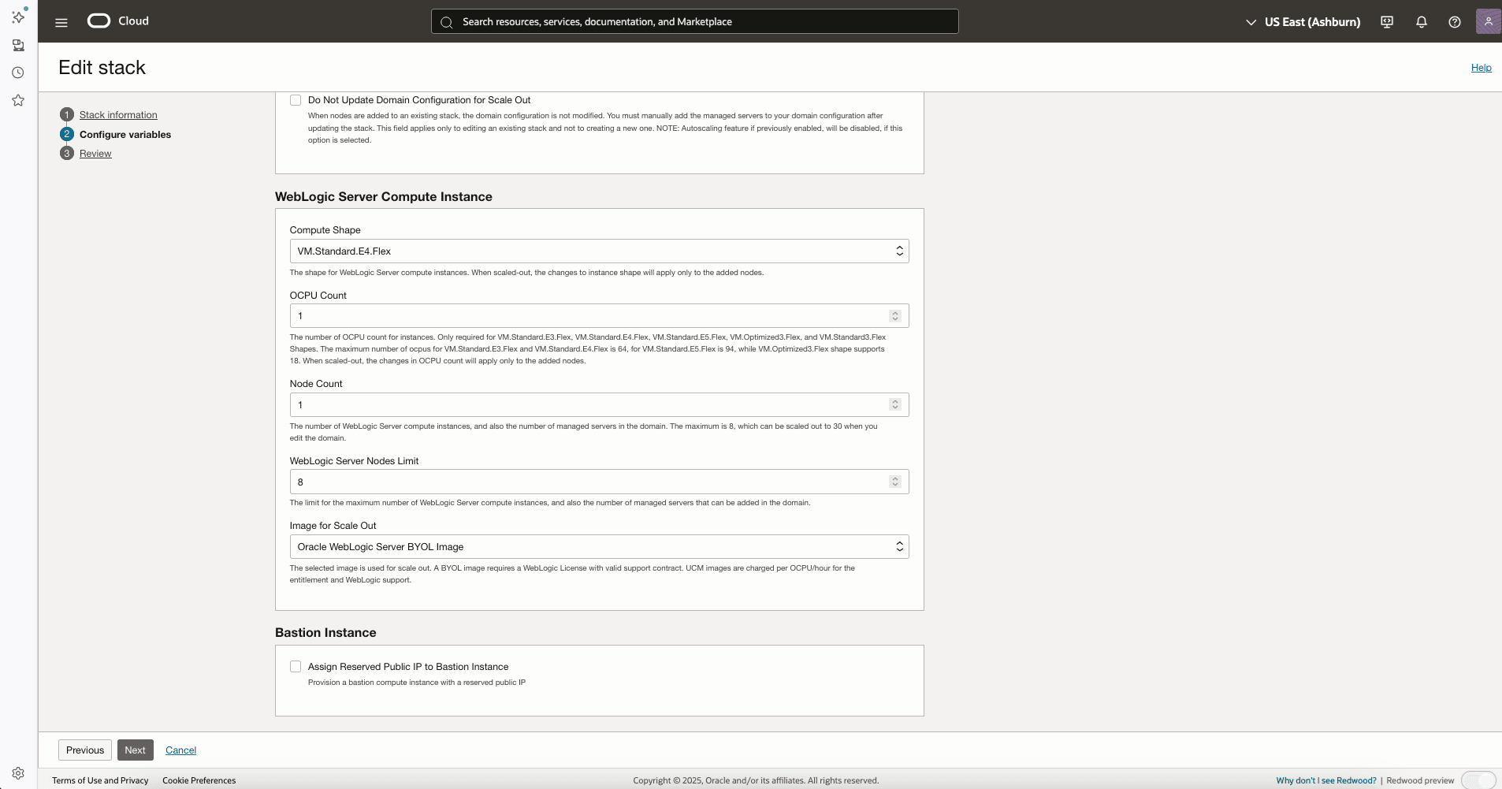Open the hamburger navigation menu
The height and width of the screenshot is (789, 1502).
61,22
